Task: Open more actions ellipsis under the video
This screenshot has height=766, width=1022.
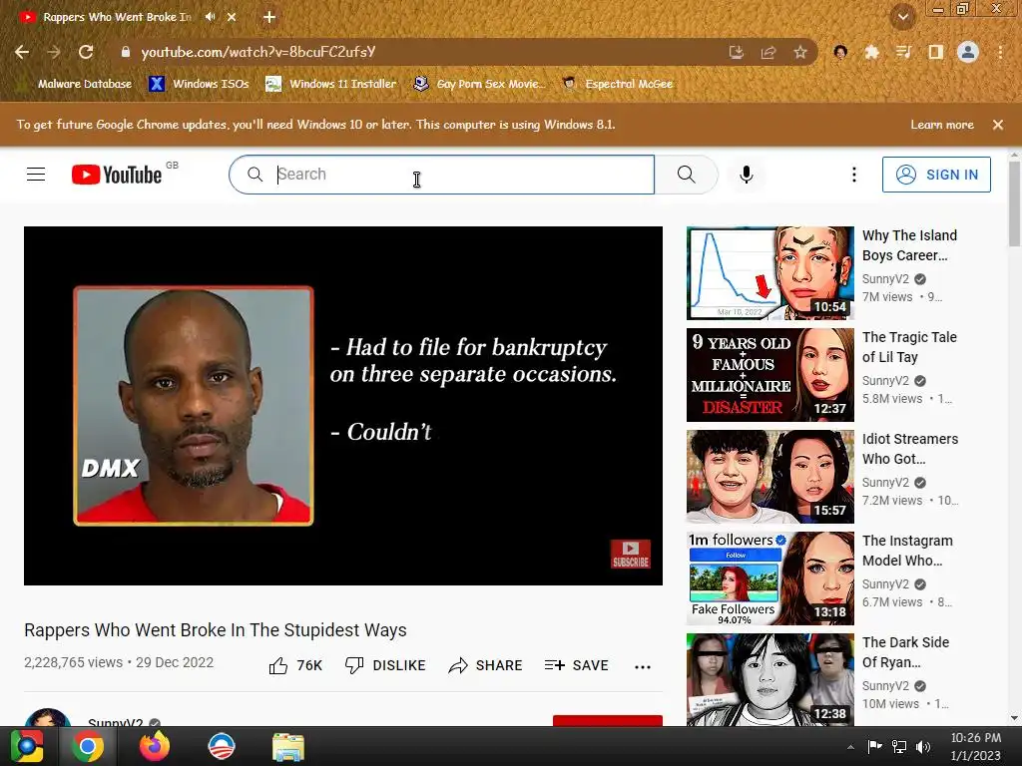Action: (x=643, y=666)
